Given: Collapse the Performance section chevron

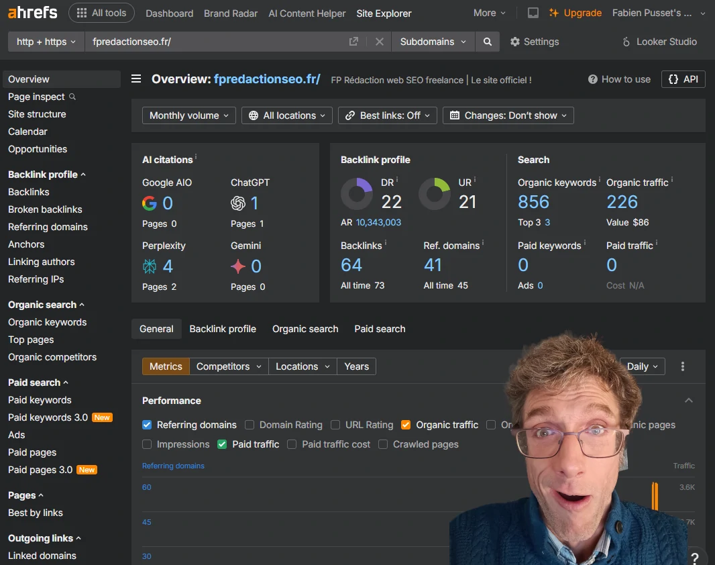Looking at the screenshot, I should point(689,401).
